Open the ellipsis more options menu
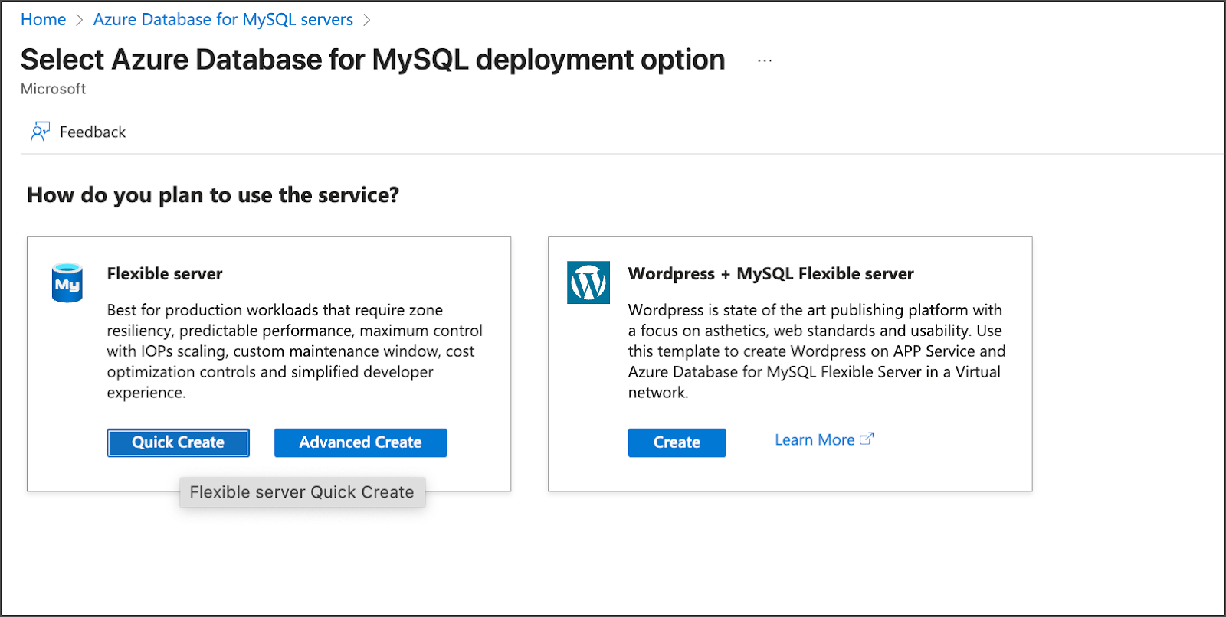The height and width of the screenshot is (617, 1226). (x=764, y=60)
